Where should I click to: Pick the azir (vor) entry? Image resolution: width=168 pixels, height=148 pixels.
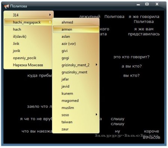tap(76, 44)
